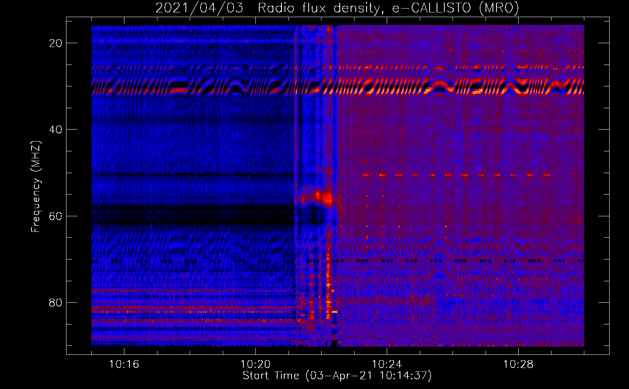Click the 20 MHz frequency tick label
The image size is (629, 389).
[56, 43]
